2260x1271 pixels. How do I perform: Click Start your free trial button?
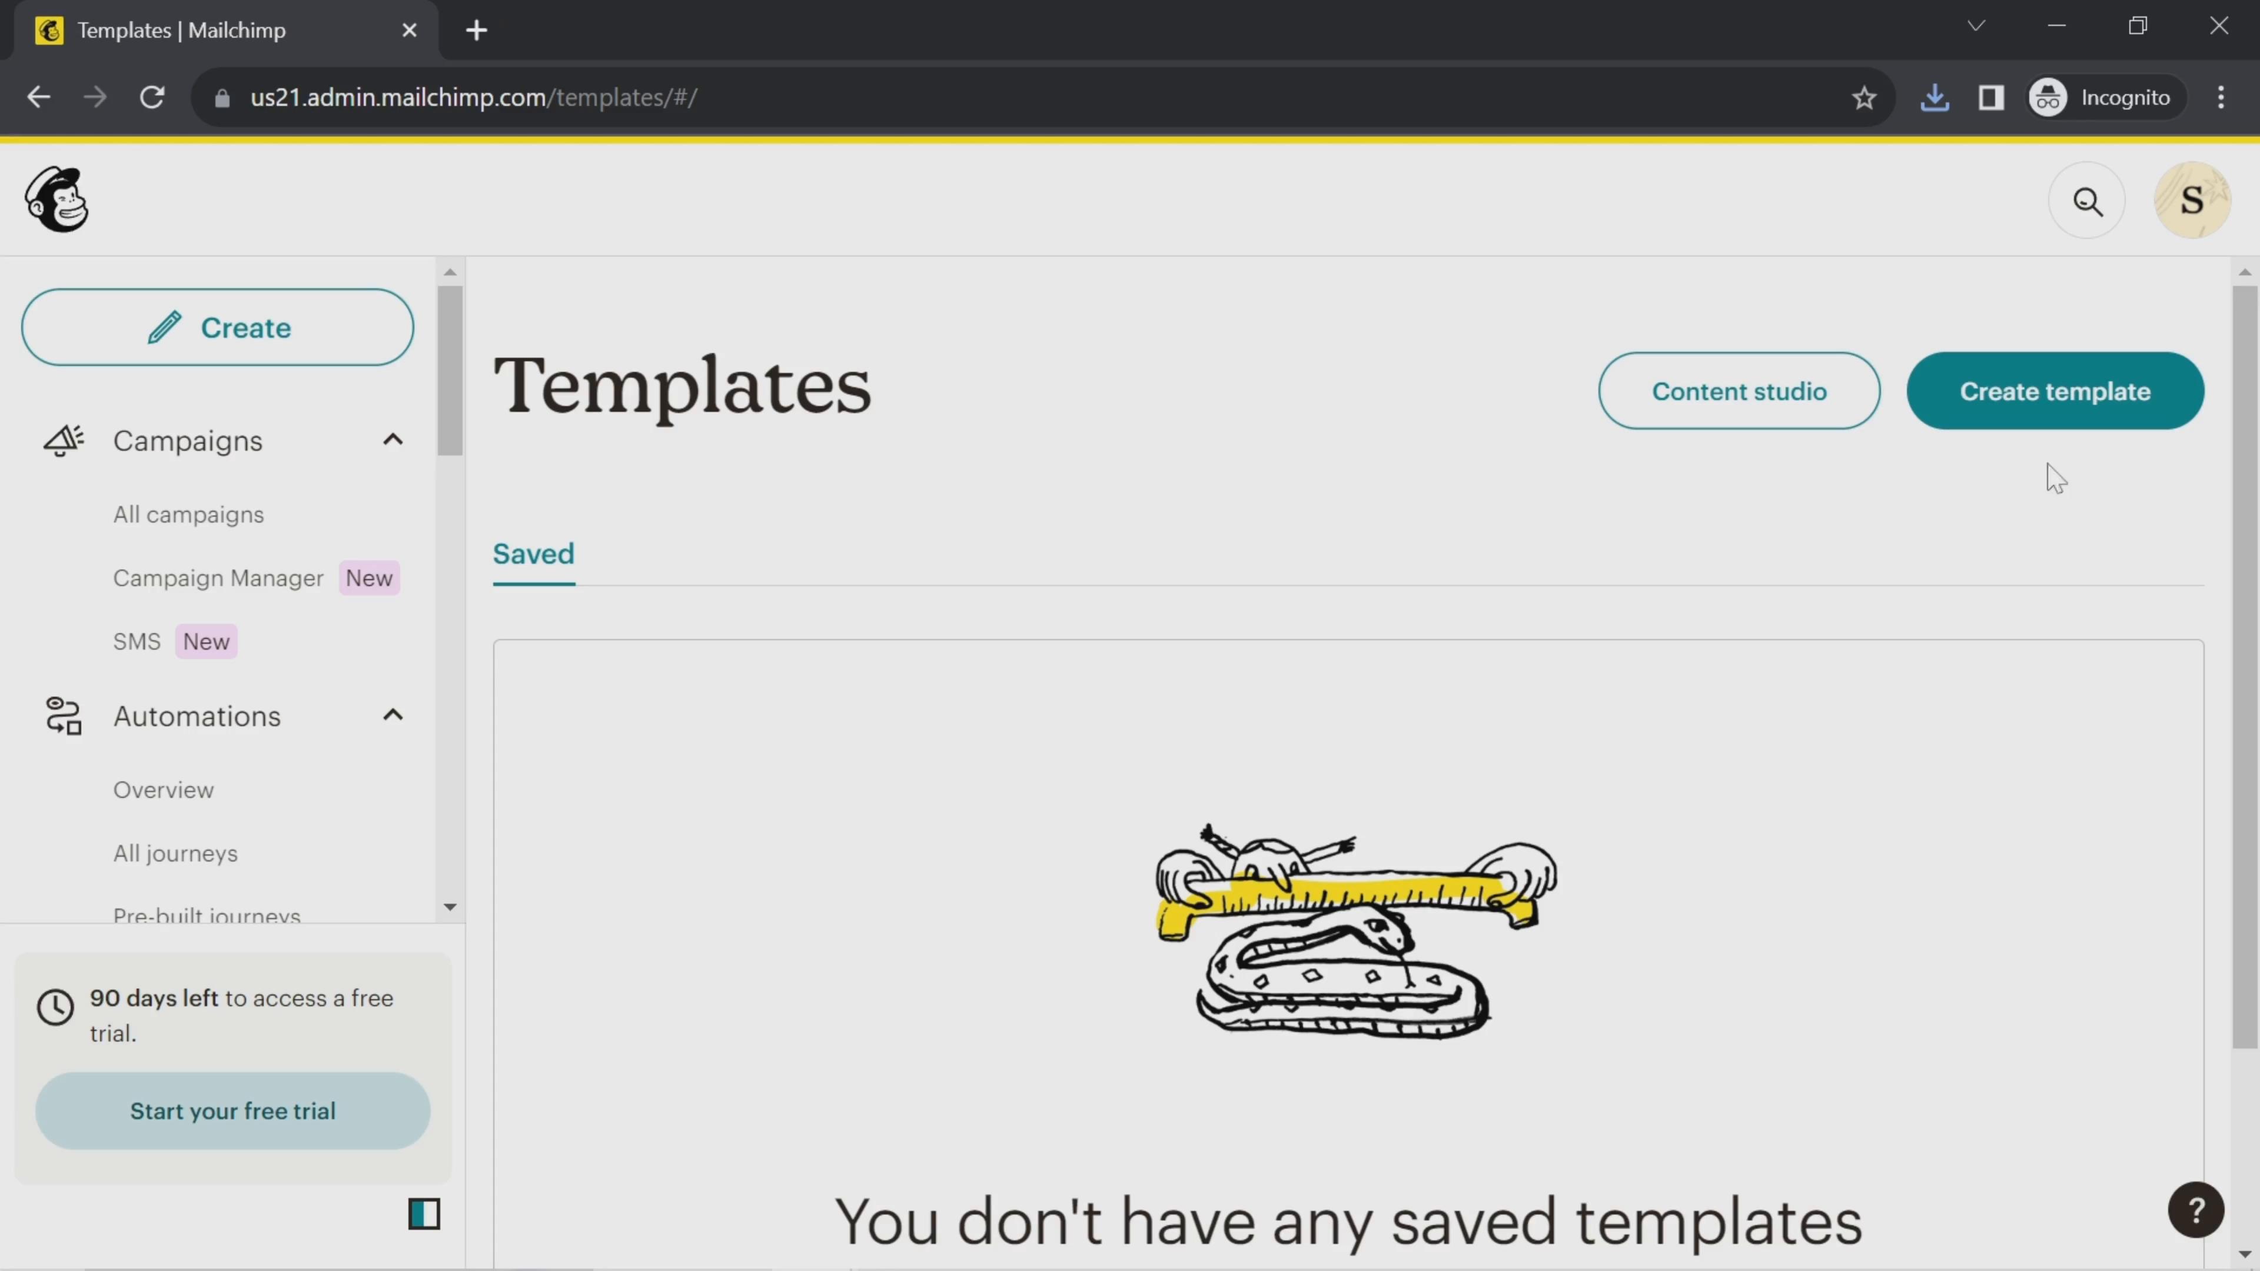click(x=233, y=1111)
